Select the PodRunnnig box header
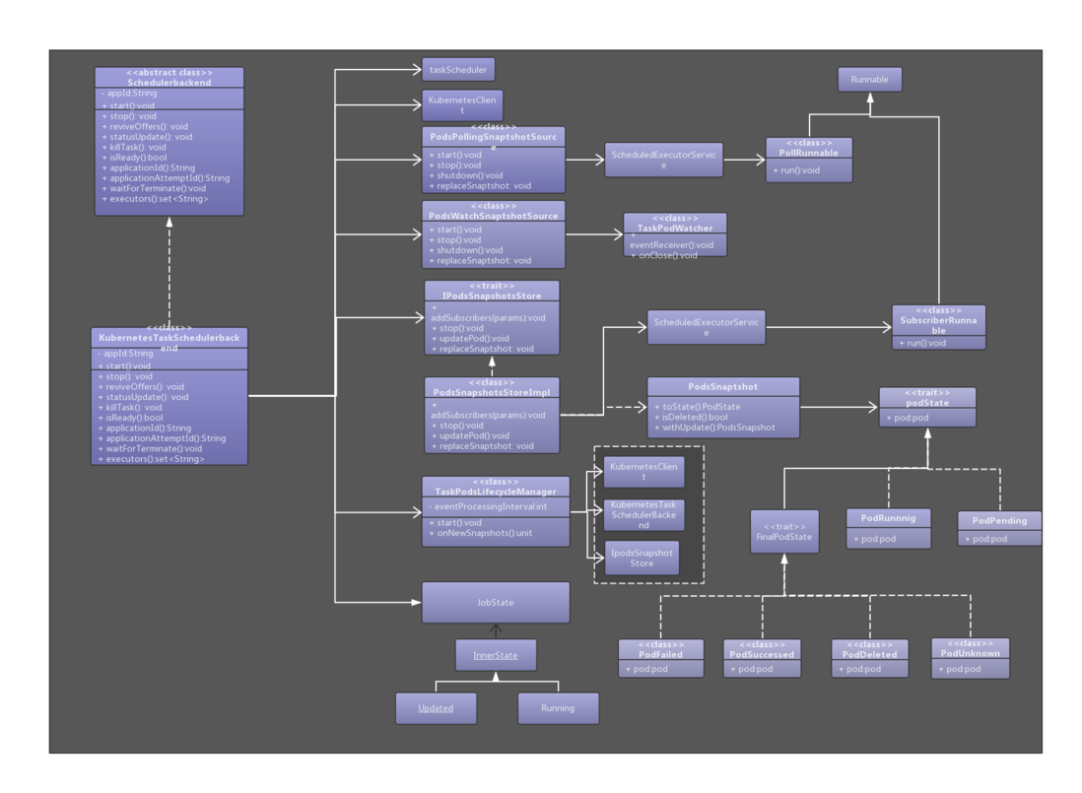The width and height of the screenshot is (1082, 793). click(888, 518)
